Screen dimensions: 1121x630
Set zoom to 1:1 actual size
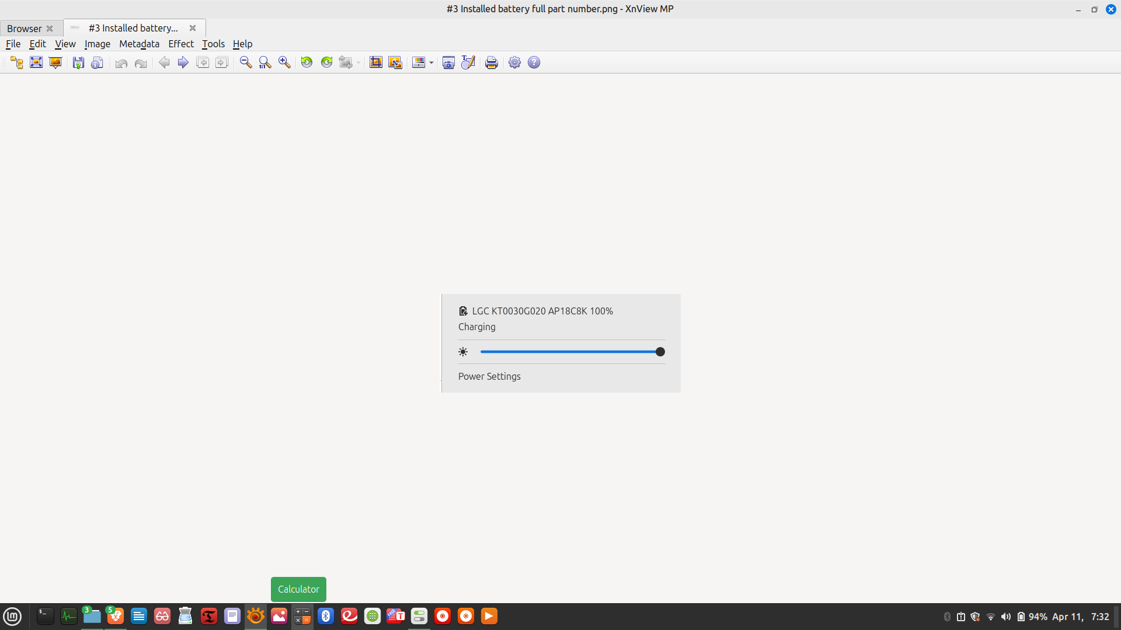[265, 62]
